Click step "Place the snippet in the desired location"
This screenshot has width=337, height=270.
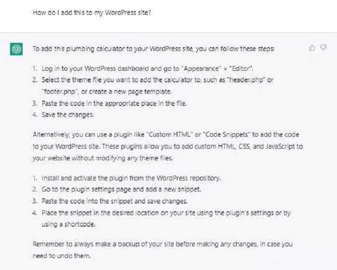(166, 213)
